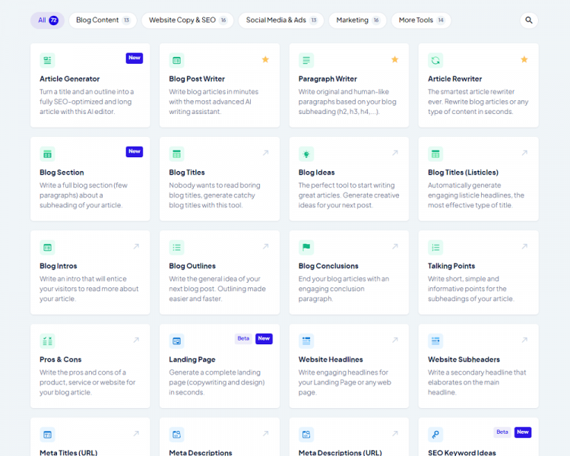Toggle favorite star on Article Rewriter

tap(524, 59)
